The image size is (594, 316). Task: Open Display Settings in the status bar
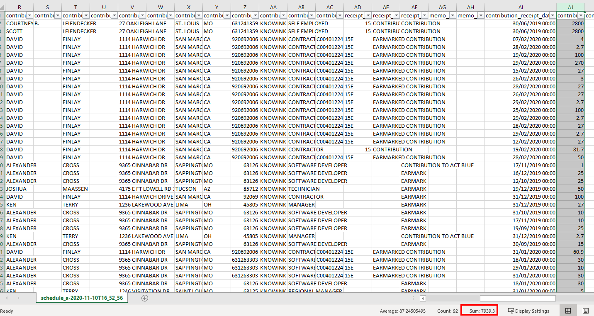528,311
